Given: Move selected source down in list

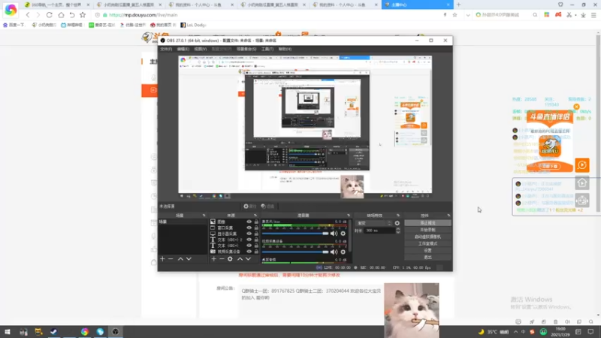Looking at the screenshot, I should click(249, 259).
